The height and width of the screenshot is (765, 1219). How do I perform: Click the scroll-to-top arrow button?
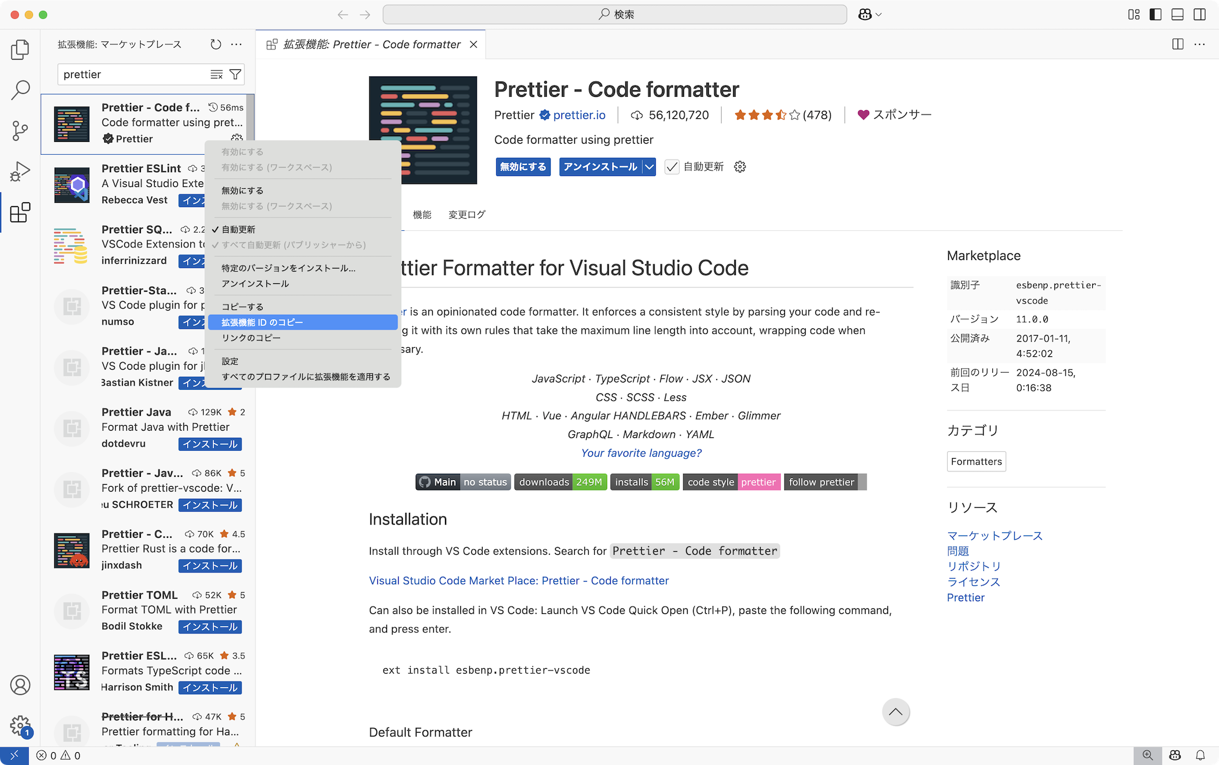coord(895,712)
